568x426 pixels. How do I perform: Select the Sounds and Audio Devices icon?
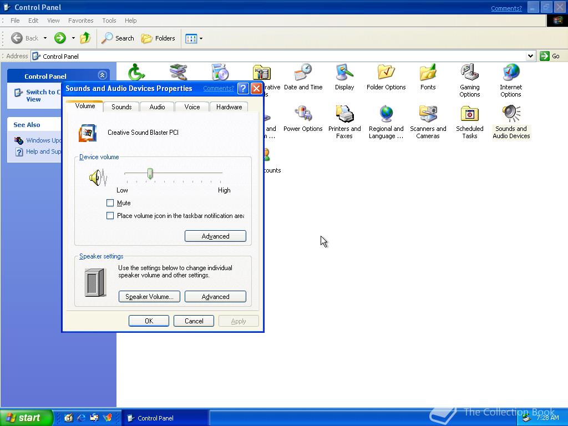(511, 122)
